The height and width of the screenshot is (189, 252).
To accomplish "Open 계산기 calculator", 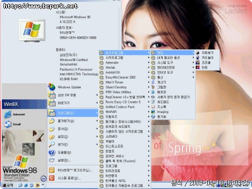I will [x=173, y=82].
